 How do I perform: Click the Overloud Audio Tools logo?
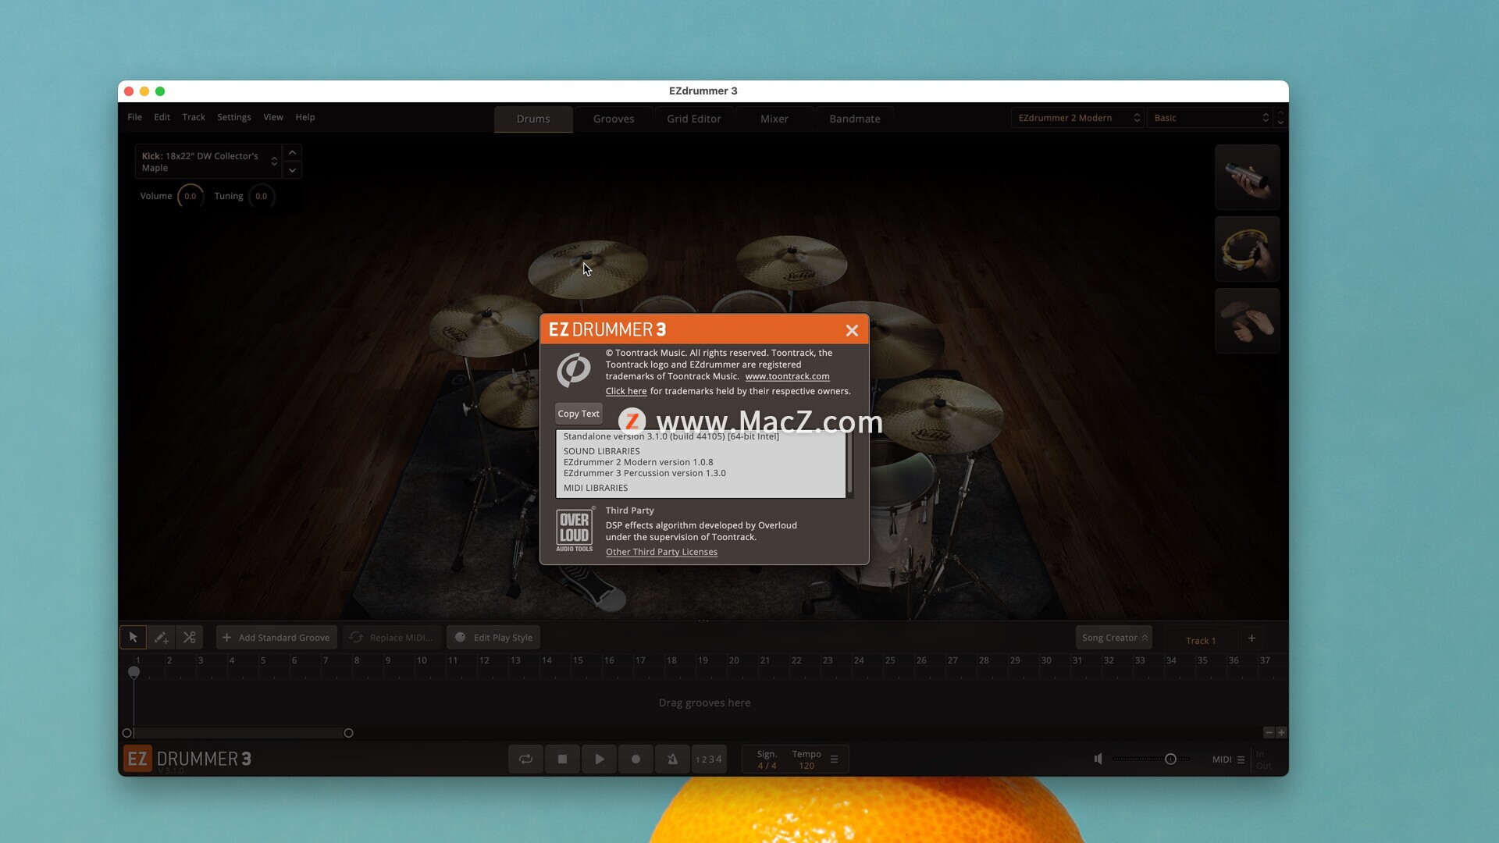(x=575, y=530)
